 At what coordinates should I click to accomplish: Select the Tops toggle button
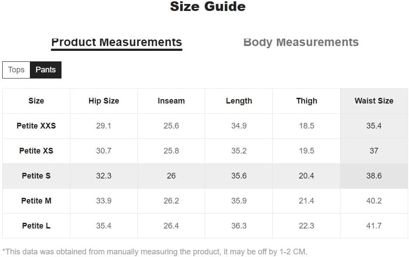click(x=16, y=70)
